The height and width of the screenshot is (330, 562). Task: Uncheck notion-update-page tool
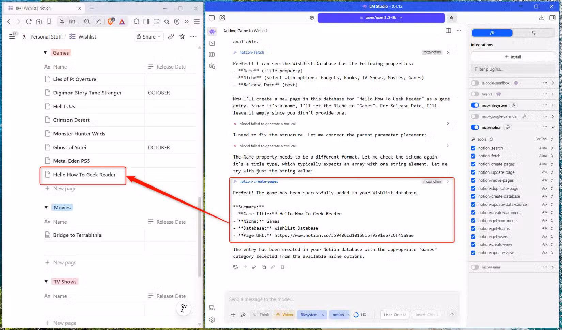coord(473,172)
